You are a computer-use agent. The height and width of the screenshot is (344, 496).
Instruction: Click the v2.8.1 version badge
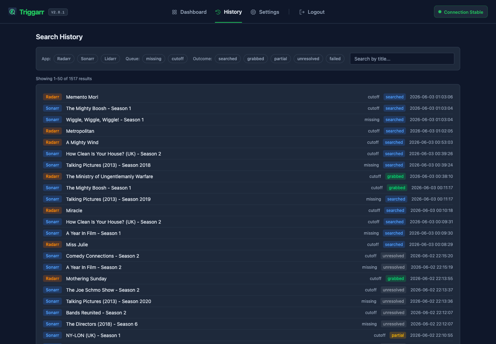58,12
